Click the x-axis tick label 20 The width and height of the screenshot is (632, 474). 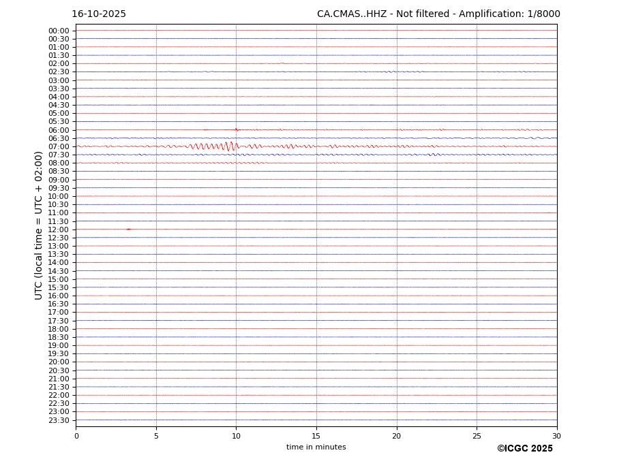pos(397,436)
